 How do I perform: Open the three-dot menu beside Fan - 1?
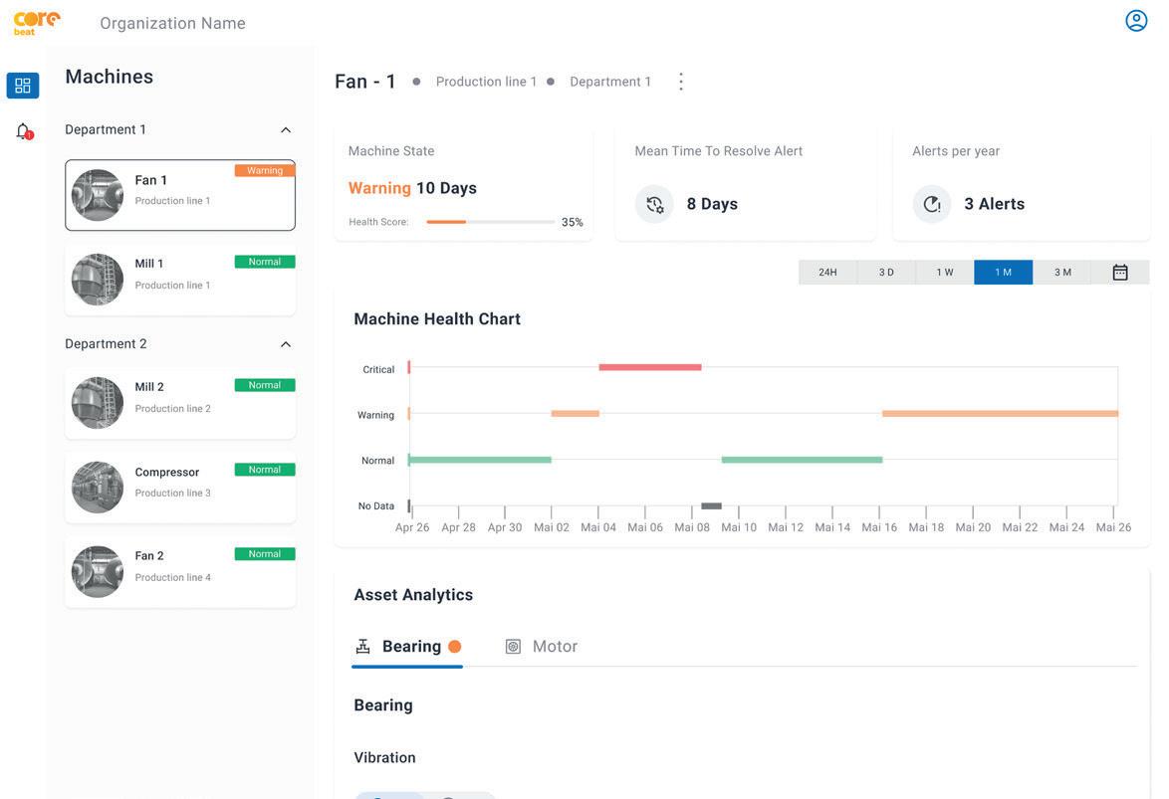681,82
